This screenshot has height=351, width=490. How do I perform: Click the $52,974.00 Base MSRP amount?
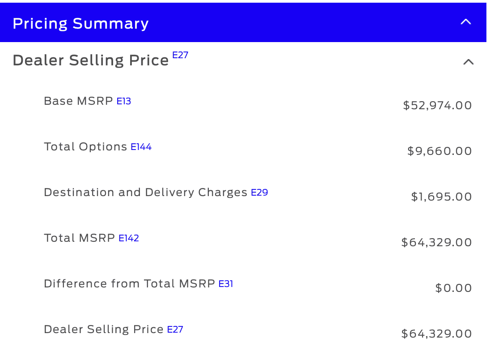coord(437,106)
